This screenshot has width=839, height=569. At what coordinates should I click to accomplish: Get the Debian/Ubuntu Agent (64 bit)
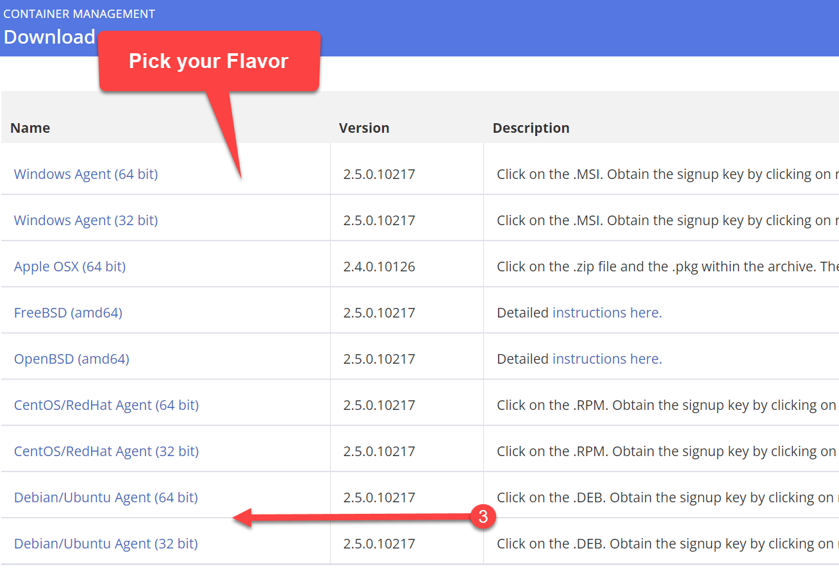(106, 497)
